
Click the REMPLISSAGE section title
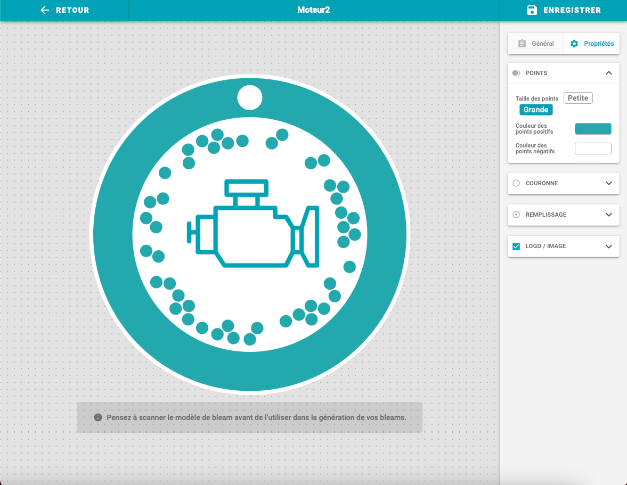point(546,215)
